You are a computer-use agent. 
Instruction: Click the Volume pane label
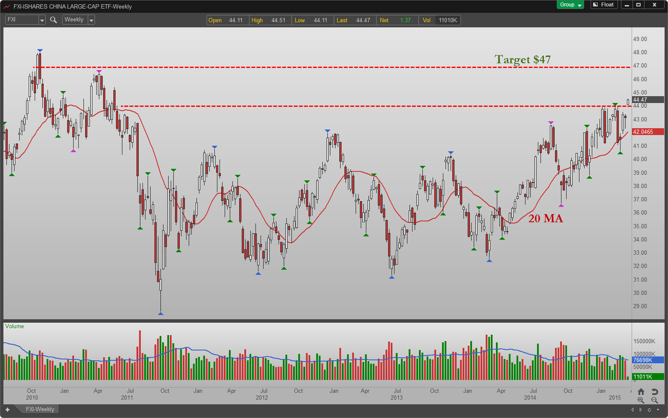(15, 326)
